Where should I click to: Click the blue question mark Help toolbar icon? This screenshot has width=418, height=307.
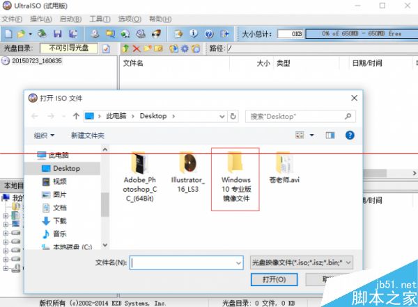tap(209, 34)
